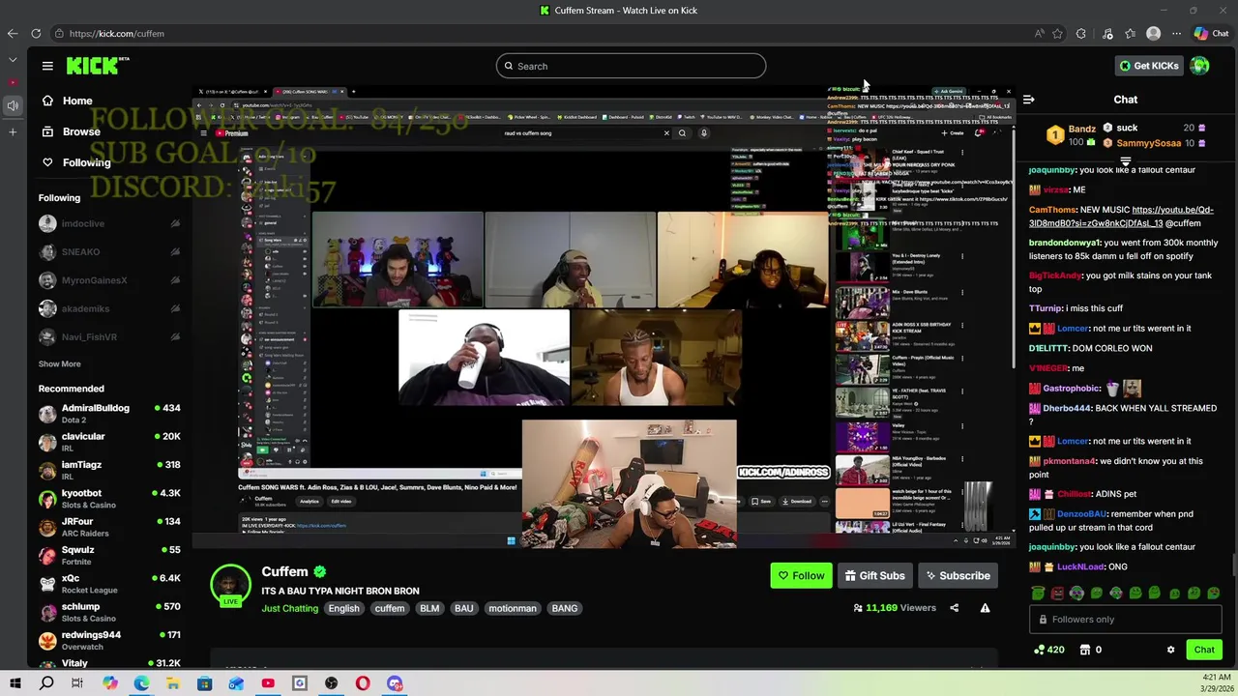Send message with green Chat button
Screen dimensions: 1238x696
1204,650
